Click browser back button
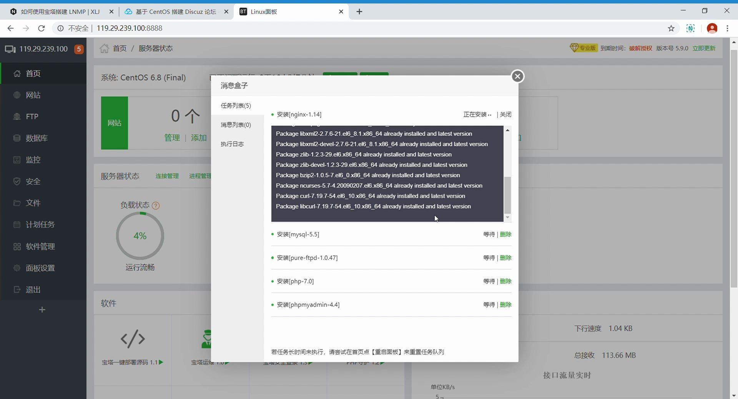 pos(10,28)
